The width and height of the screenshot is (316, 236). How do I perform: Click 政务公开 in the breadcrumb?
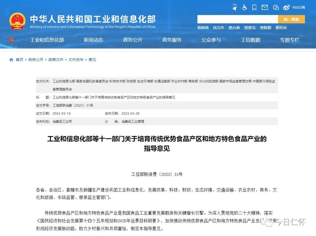pyautogui.click(x=36, y=60)
